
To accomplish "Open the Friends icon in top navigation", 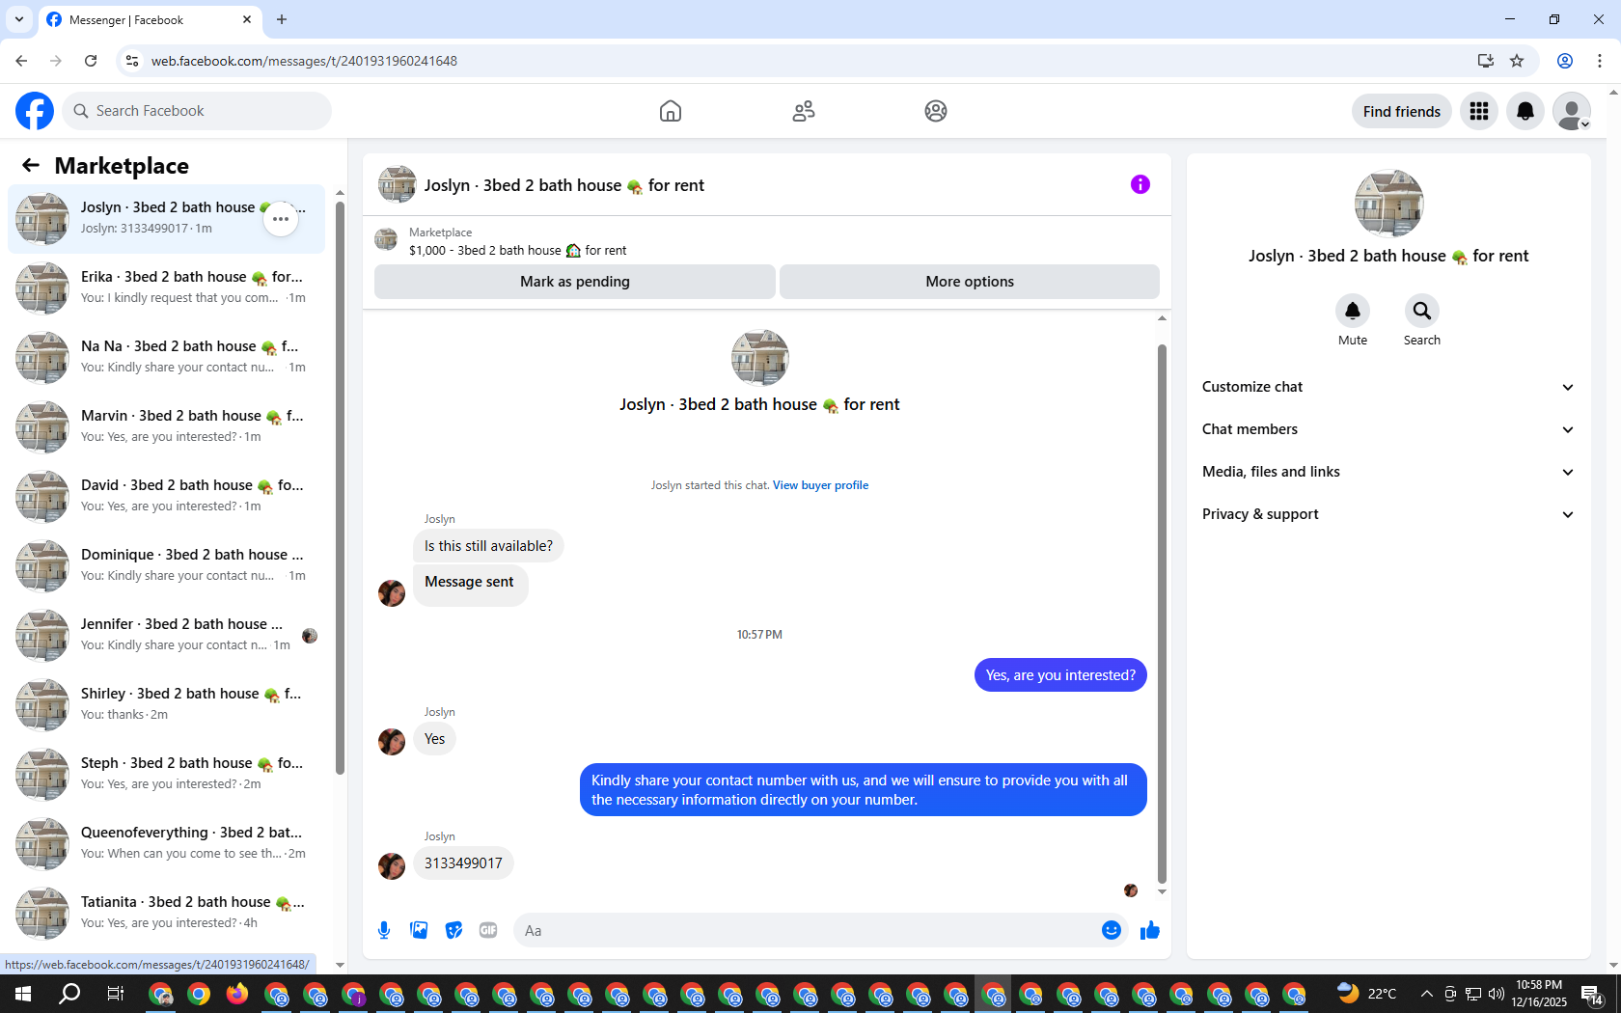I will coord(804,111).
